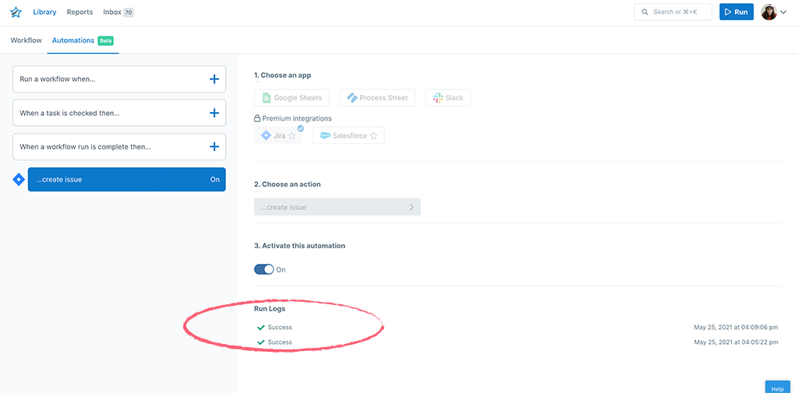
Task: Add a 'When a task is checked then...' automation
Action: point(214,113)
